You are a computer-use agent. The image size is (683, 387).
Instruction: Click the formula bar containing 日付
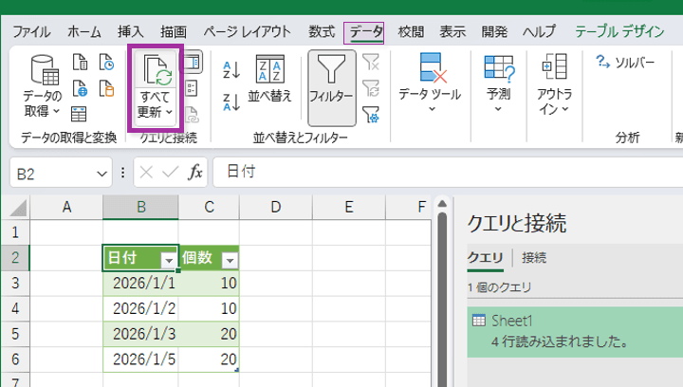point(448,173)
